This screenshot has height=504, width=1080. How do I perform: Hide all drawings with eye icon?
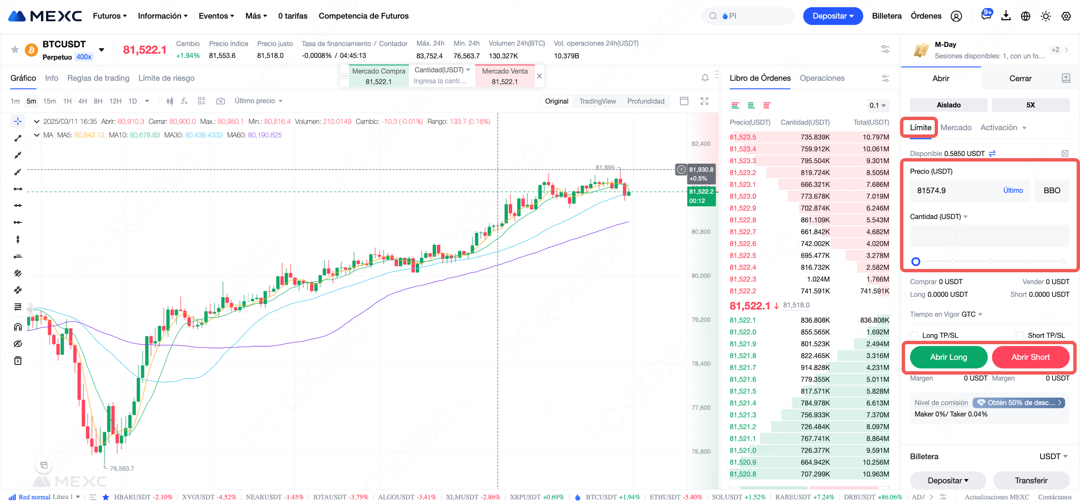click(x=18, y=344)
